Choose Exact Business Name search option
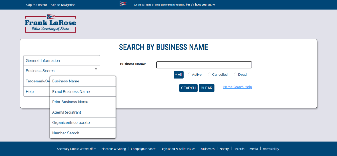Viewport: 337px width, 156px height. (83, 92)
